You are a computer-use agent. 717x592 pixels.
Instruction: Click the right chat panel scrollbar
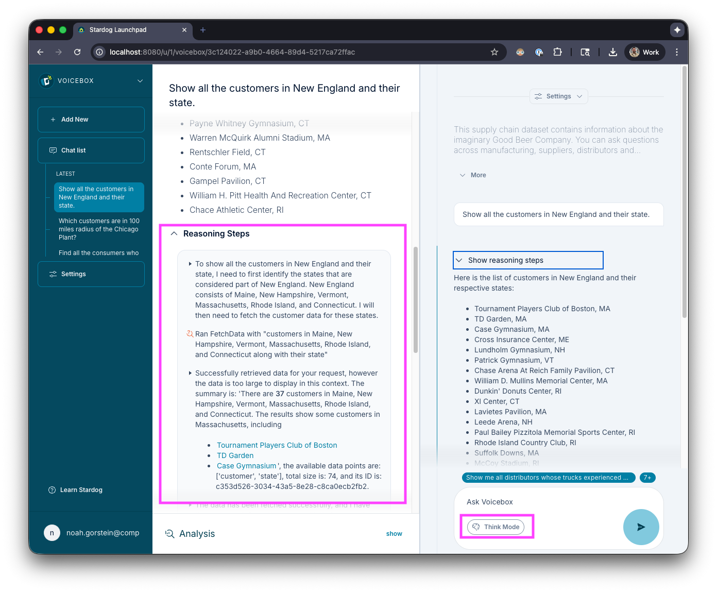click(x=685, y=192)
